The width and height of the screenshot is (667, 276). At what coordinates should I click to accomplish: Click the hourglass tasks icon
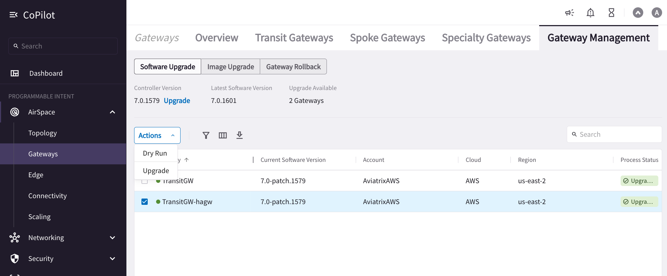tap(611, 13)
